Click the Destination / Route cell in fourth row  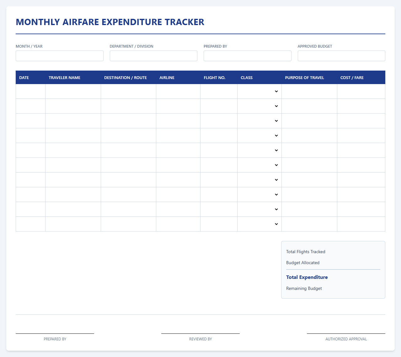click(129, 136)
